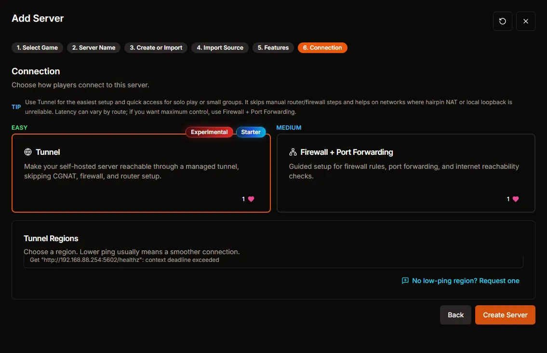Select the Tunnel connection option
Viewport: 547px width, 353px height.
coord(141,173)
